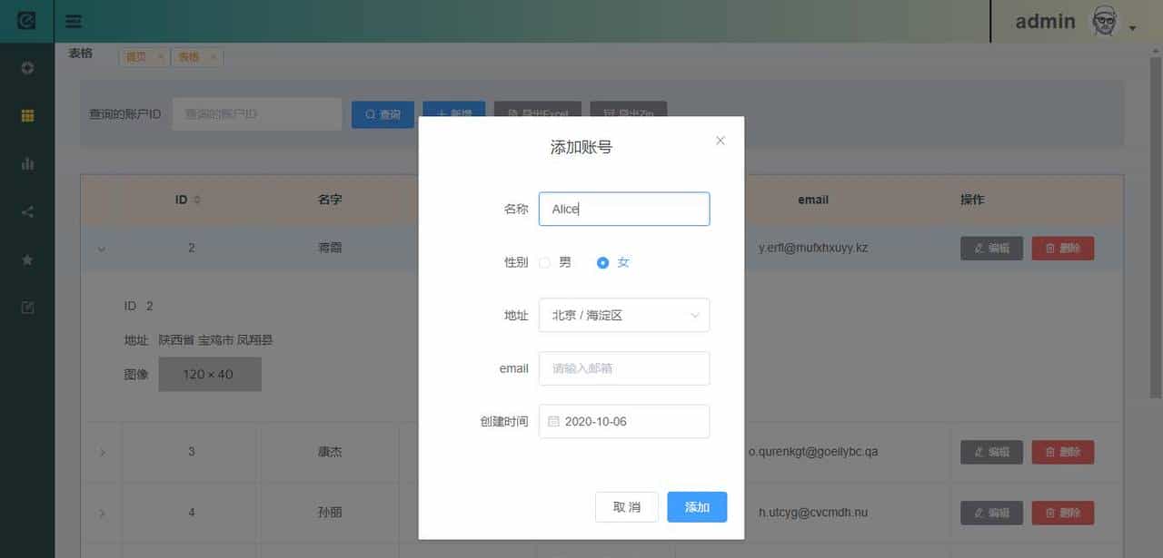This screenshot has width=1163, height=558.
Task: Collapse the expanded row for ID 2
Action: tap(100, 248)
